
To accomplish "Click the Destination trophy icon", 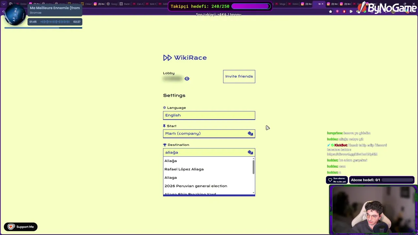I will (165, 145).
